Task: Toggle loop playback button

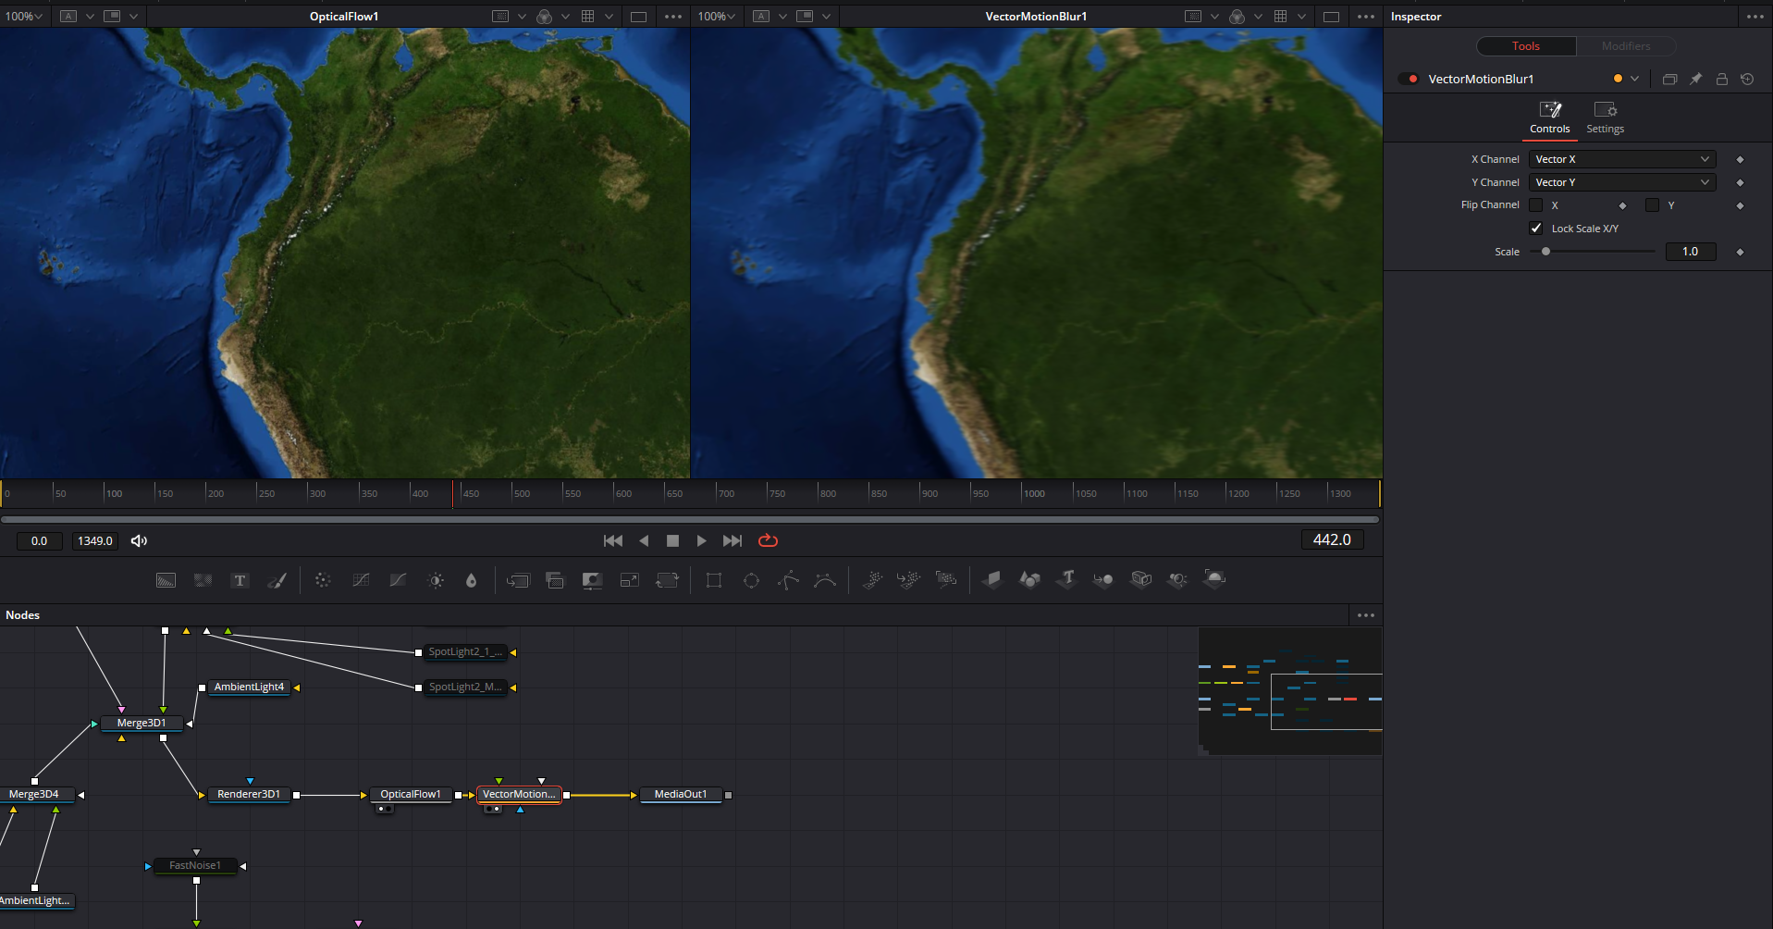Action: point(768,540)
